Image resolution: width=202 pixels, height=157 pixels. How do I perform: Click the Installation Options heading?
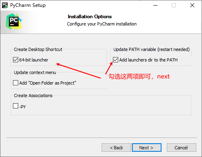pyautogui.click(x=90, y=17)
